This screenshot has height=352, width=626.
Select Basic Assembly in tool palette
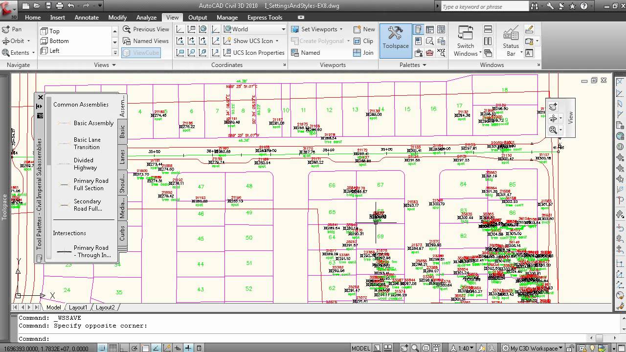85,123
